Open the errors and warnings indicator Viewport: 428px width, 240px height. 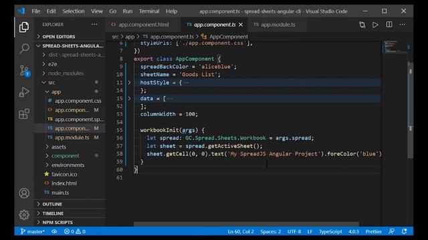pyautogui.click(x=75, y=231)
